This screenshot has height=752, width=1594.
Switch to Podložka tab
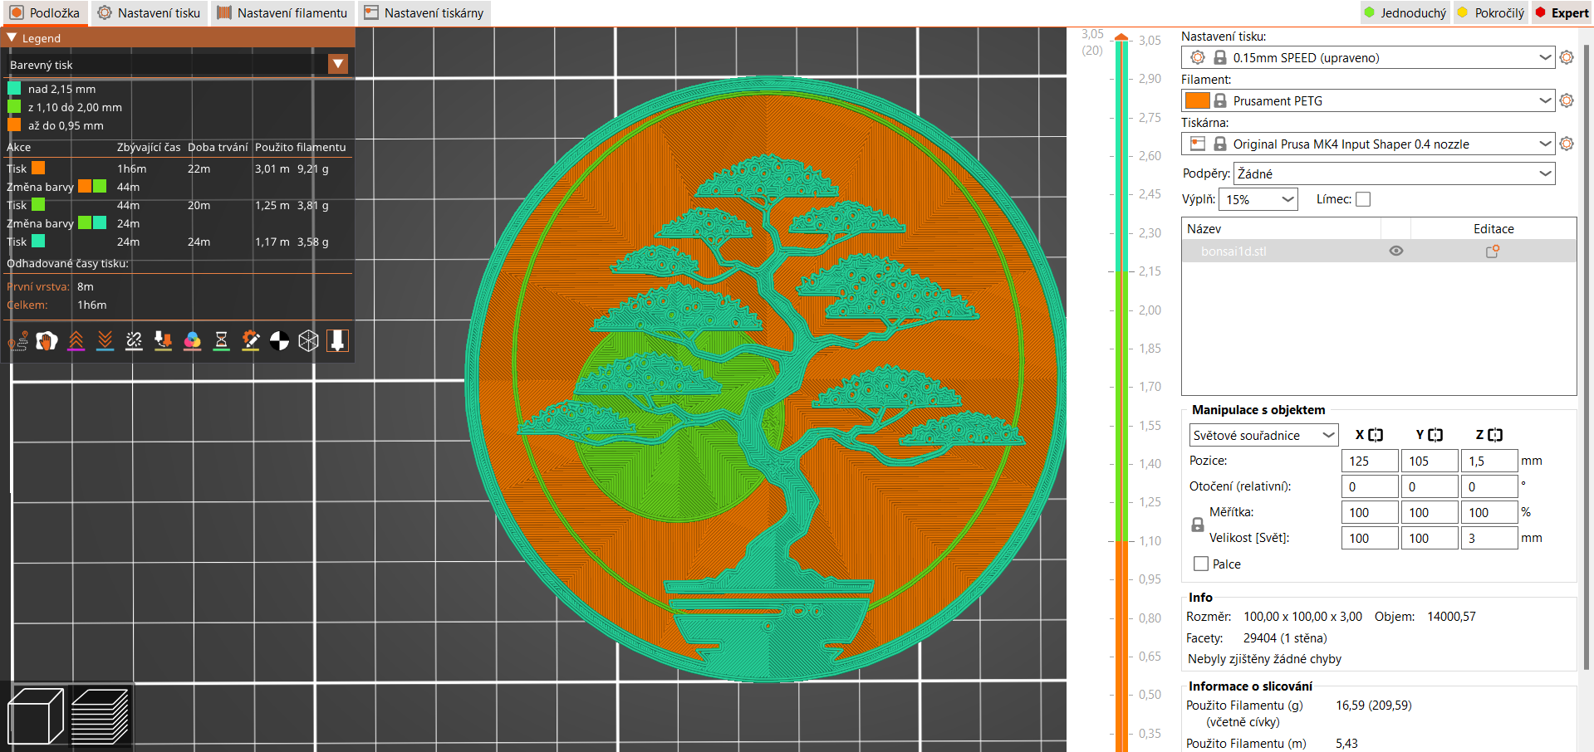pos(45,12)
